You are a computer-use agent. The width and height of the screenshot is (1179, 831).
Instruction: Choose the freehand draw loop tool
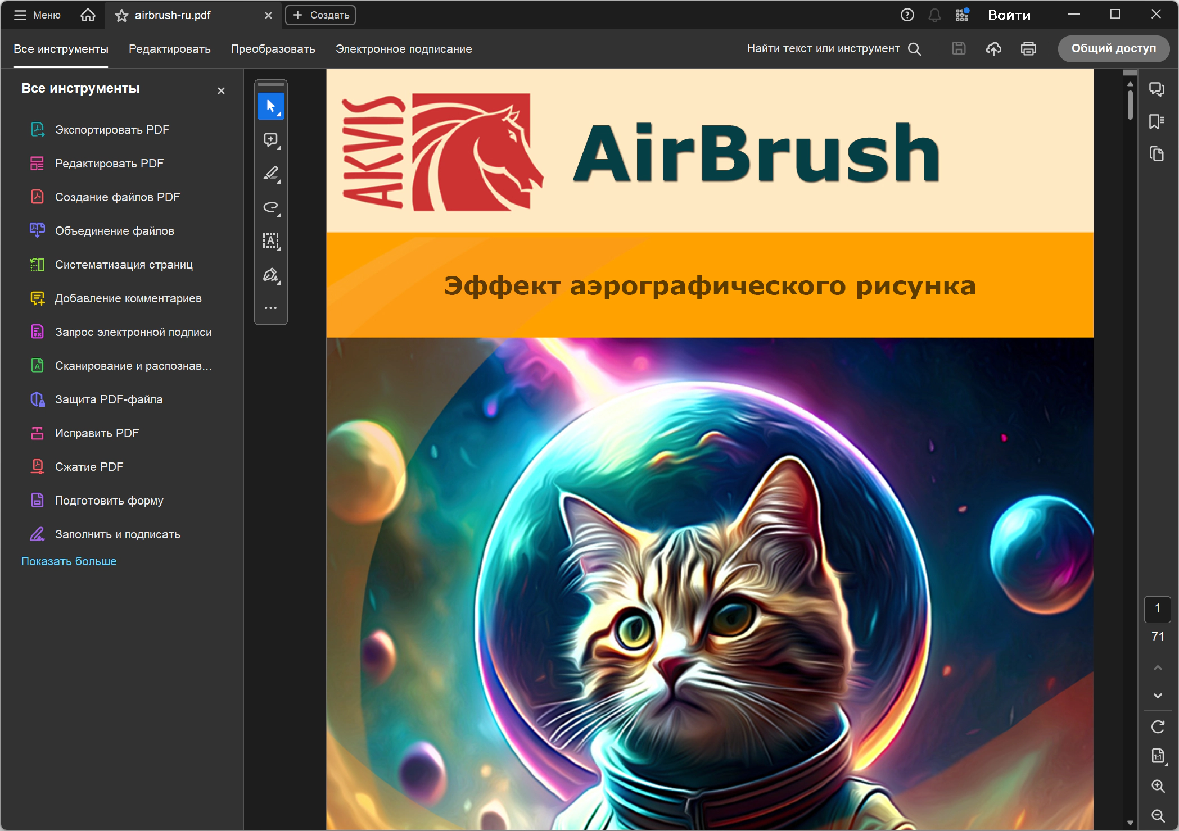click(x=270, y=207)
